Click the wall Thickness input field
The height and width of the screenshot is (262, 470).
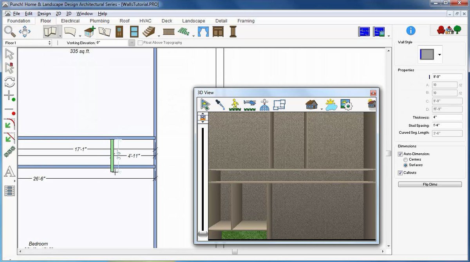pyautogui.click(x=447, y=117)
